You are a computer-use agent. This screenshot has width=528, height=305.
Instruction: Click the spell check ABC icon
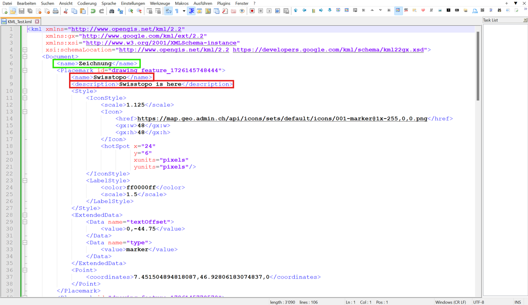click(406, 11)
